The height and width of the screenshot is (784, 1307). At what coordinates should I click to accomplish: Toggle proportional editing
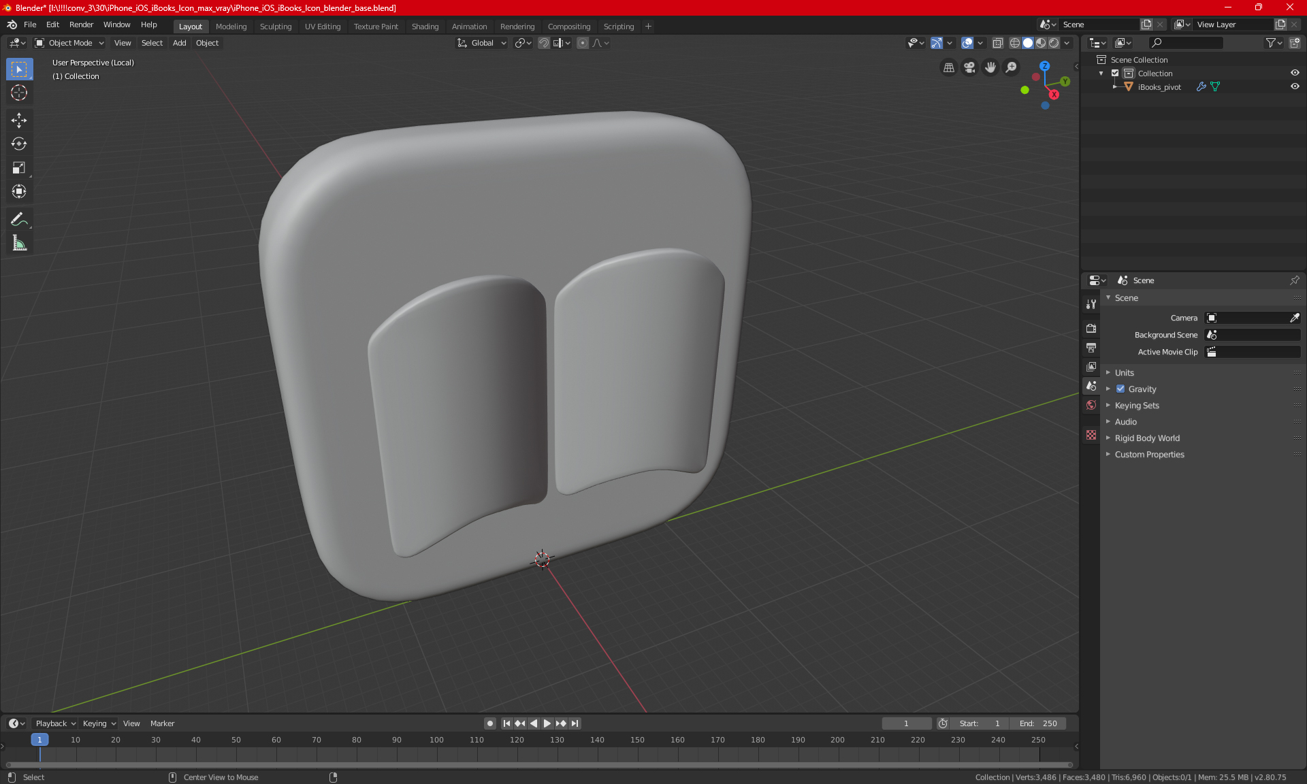583,43
